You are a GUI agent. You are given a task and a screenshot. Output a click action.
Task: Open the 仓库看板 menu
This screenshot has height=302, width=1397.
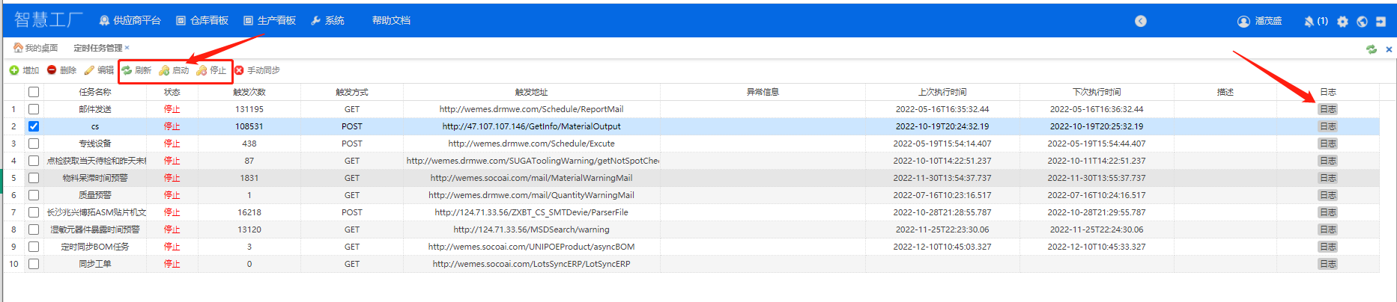click(x=202, y=21)
